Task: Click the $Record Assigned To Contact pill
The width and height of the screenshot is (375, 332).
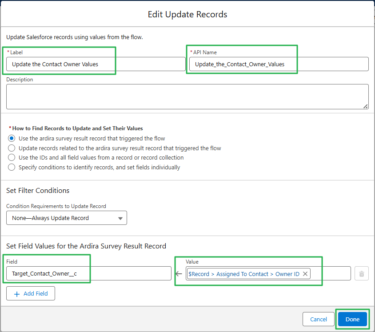Action: pyautogui.click(x=244, y=274)
